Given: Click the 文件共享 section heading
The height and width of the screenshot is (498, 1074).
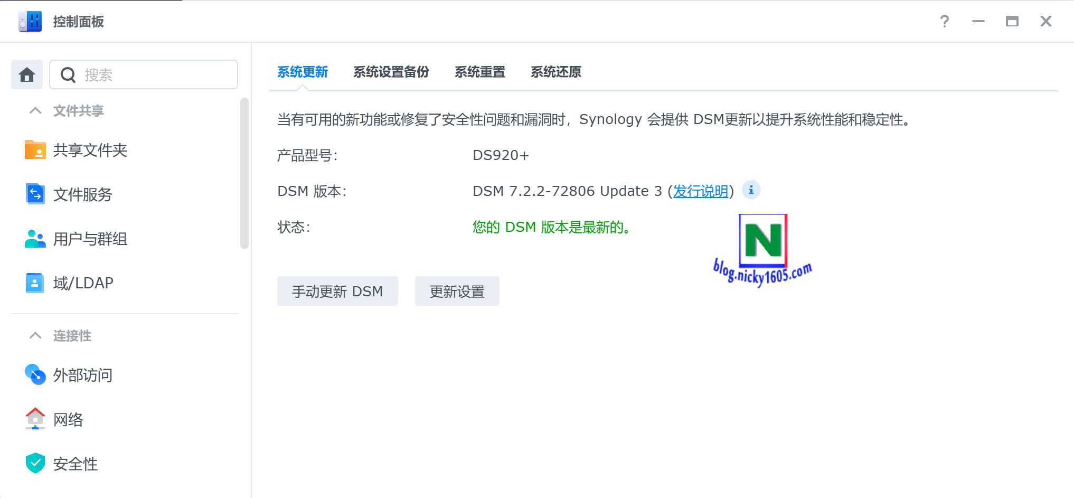Looking at the screenshot, I should [x=79, y=110].
